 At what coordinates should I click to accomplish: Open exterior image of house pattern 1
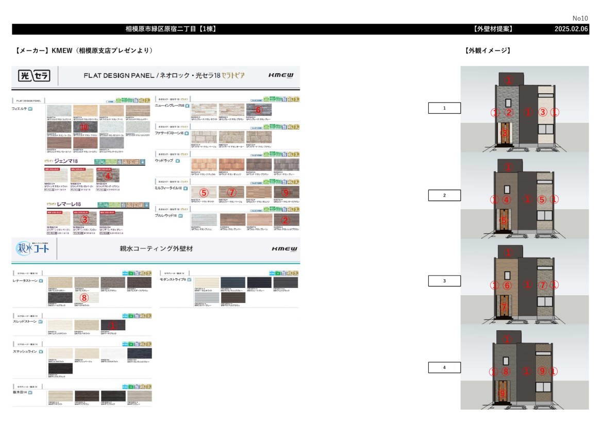coord(524,110)
